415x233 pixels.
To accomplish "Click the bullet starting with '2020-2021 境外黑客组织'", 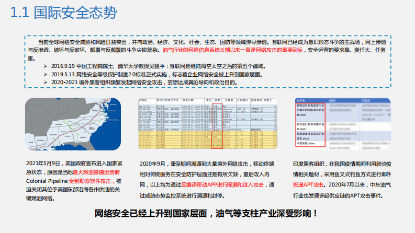I will pyautogui.click(x=144, y=83).
